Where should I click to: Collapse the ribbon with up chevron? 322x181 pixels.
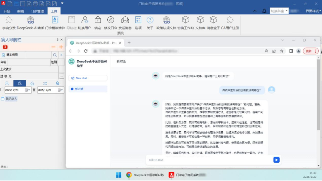(x=255, y=11)
